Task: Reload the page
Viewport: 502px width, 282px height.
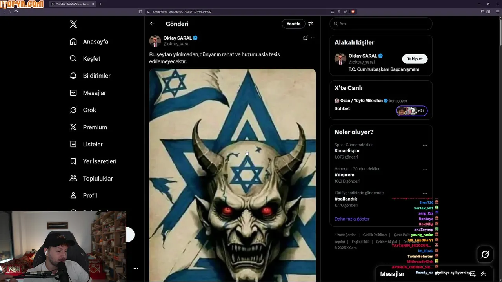Action: tap(16, 12)
